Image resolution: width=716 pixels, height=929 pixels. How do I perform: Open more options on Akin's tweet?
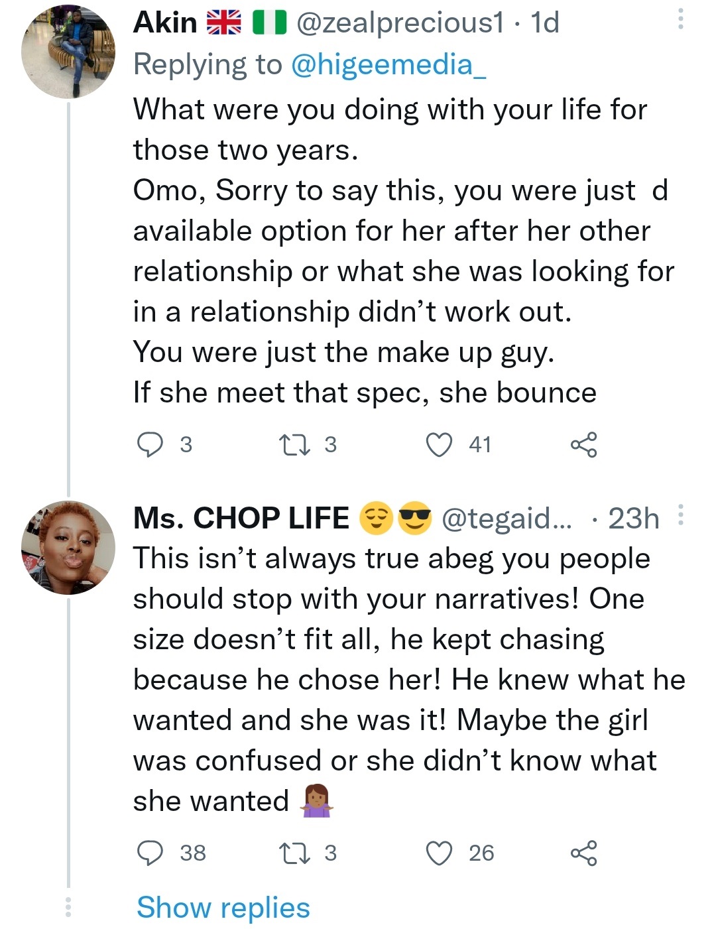point(680,19)
